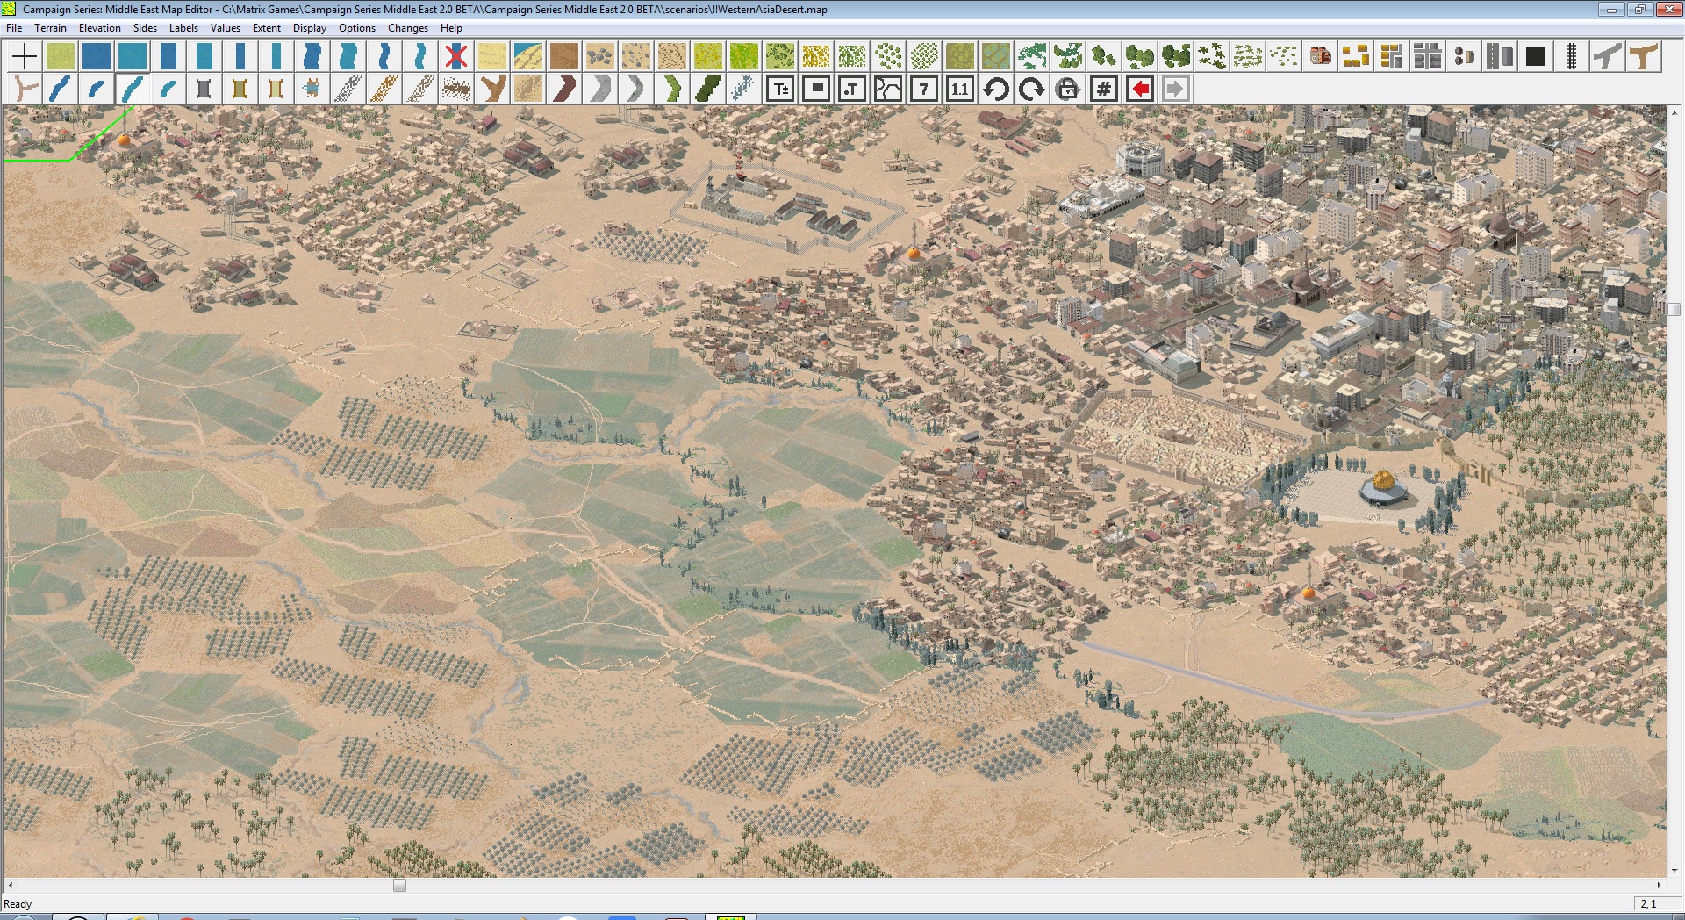
Task: Select the green embankment chevron tool
Action: pyautogui.click(x=671, y=89)
